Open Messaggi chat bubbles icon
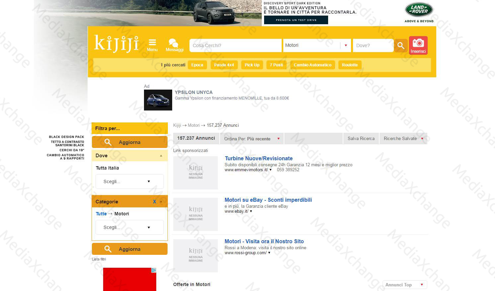Viewport: 495px width, 291px height. point(175,45)
